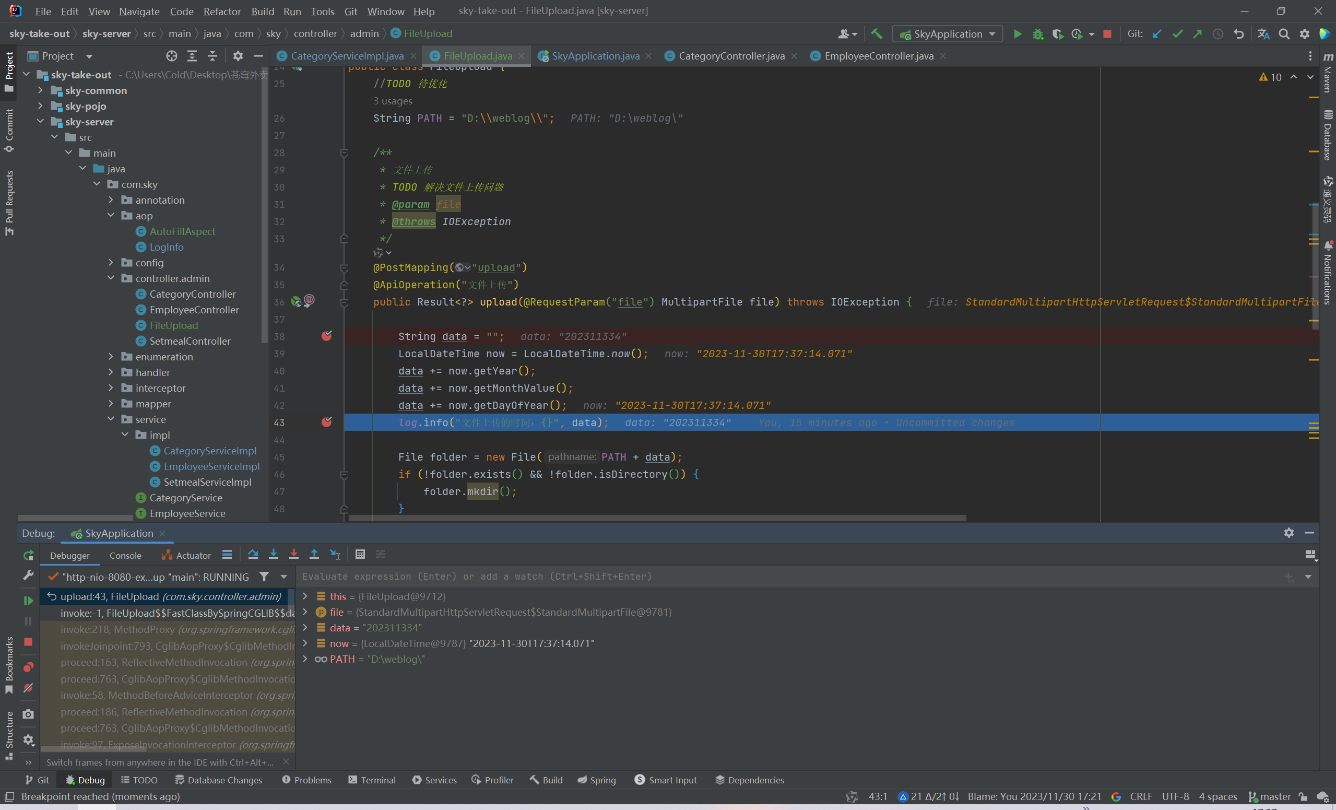The image size is (1336, 810).
Task: Click the rollback undo icon in the toolbar
Action: click(x=1238, y=33)
